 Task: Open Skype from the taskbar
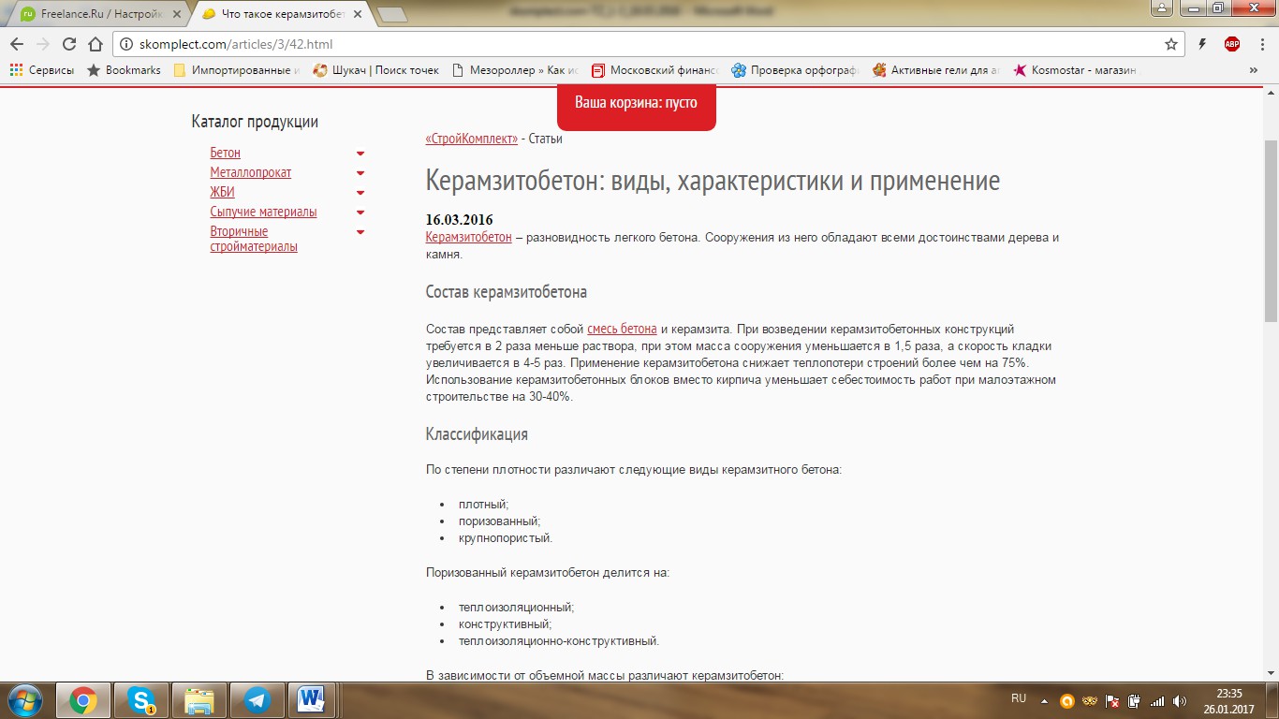[x=141, y=700]
